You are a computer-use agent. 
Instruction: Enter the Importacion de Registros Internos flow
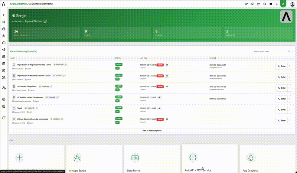[x=282, y=66]
